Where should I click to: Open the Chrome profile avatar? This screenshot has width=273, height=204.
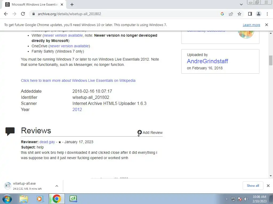(x=259, y=14)
